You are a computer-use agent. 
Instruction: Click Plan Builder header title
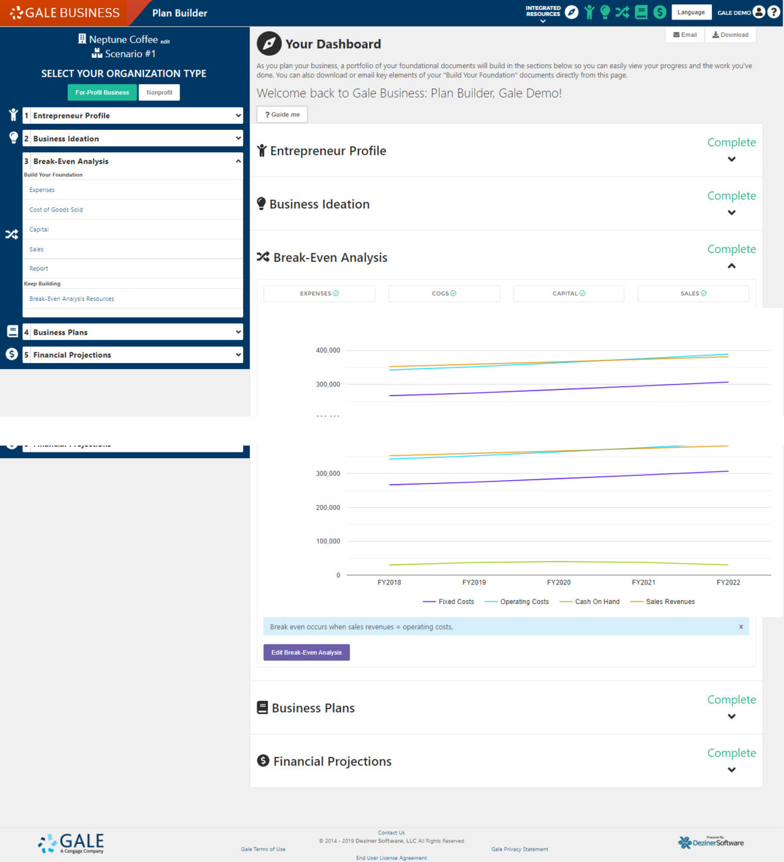click(180, 13)
